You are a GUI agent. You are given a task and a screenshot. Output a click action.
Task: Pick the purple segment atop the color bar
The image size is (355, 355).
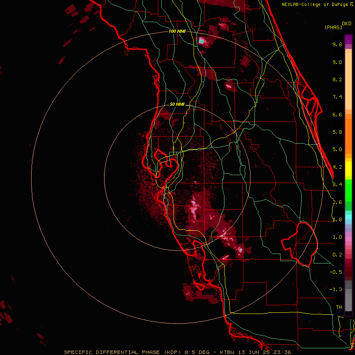tap(348, 39)
